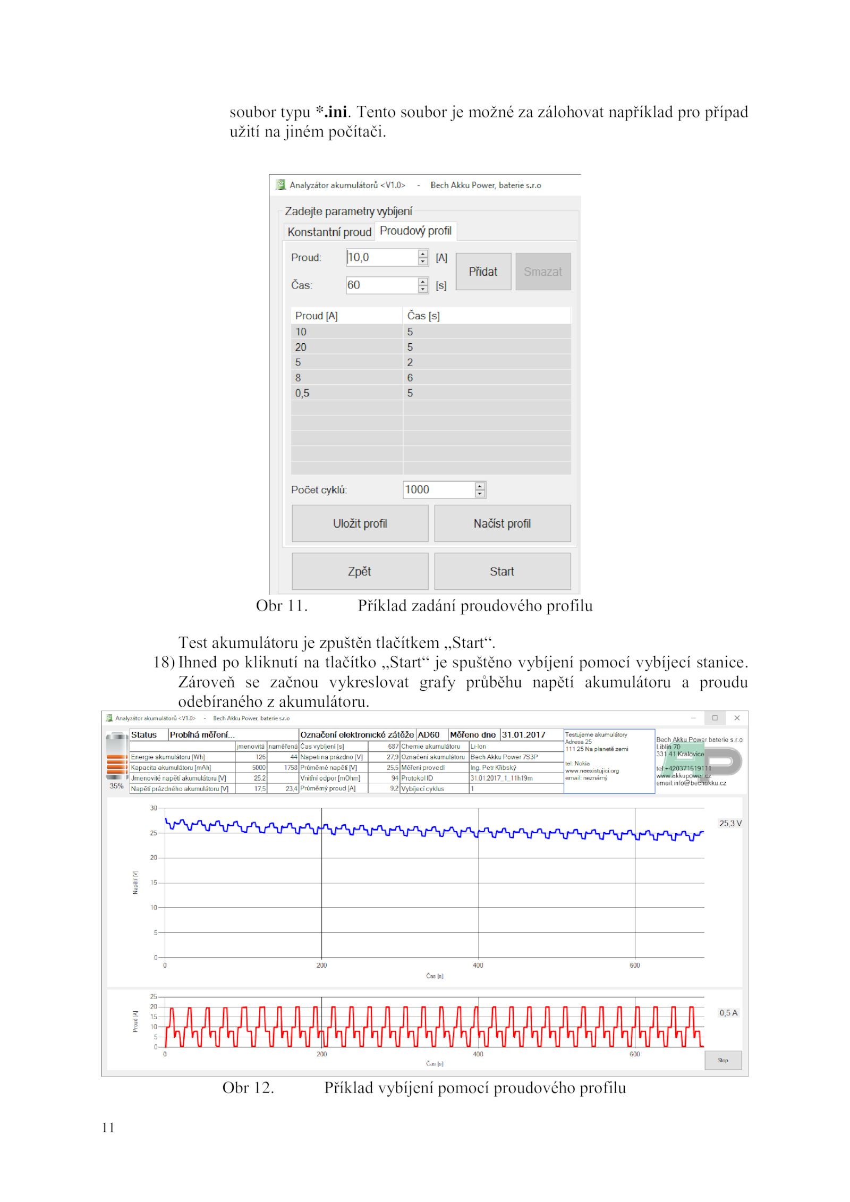850x1202 pixels.
Task: Click the Proud value input field
Action: 381,257
